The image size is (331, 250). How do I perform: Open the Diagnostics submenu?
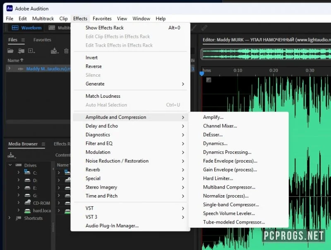(130, 135)
